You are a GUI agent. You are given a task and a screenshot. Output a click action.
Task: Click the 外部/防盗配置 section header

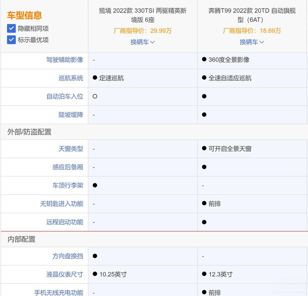tap(29, 132)
